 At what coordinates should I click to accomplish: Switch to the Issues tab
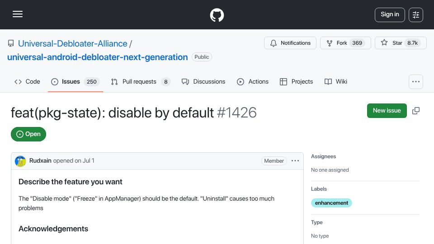75,82
